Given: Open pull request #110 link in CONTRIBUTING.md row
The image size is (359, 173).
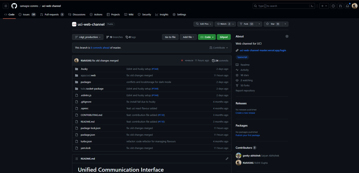Looking at the screenshot, I should pyautogui.click(x=161, y=115).
